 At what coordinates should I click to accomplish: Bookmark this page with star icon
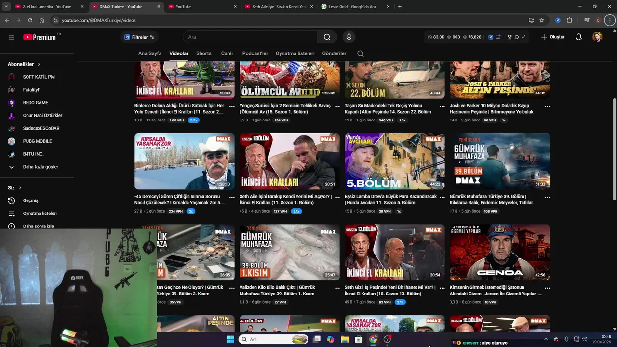tap(542, 20)
